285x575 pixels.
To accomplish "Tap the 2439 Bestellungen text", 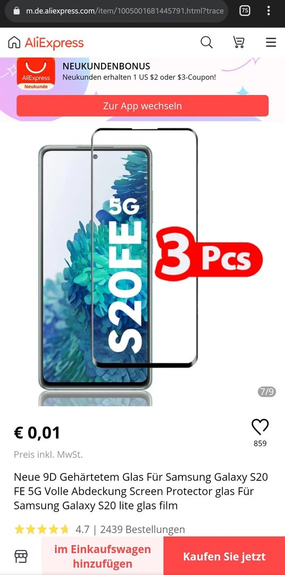I will pos(142,529).
